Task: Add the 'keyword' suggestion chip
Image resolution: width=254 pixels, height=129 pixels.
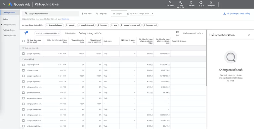Action: [x=103, y=25]
